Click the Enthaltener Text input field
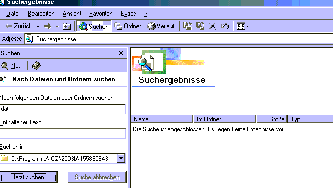The width and height of the screenshot is (333, 188). 63,133
